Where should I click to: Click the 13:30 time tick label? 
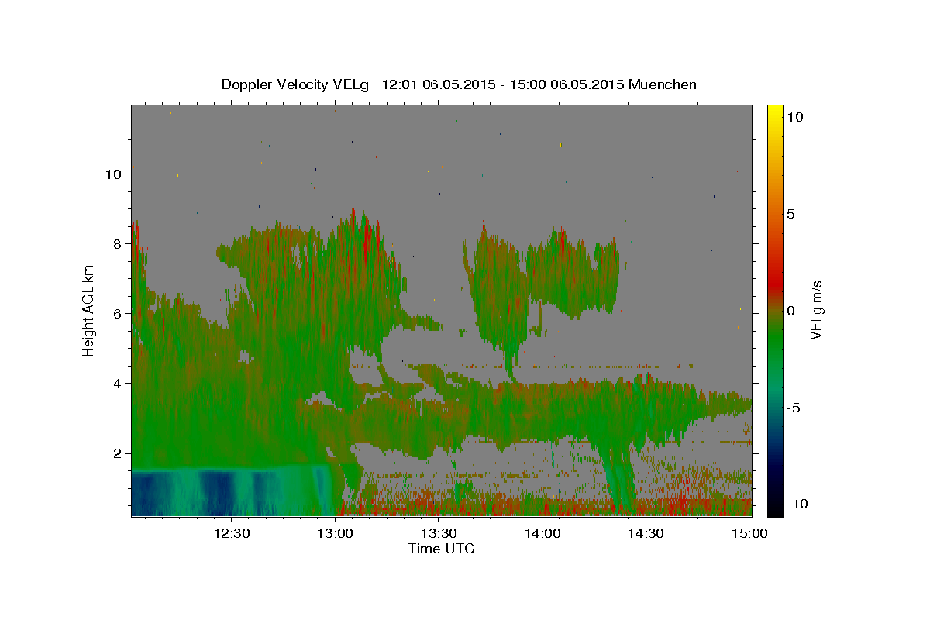click(439, 533)
